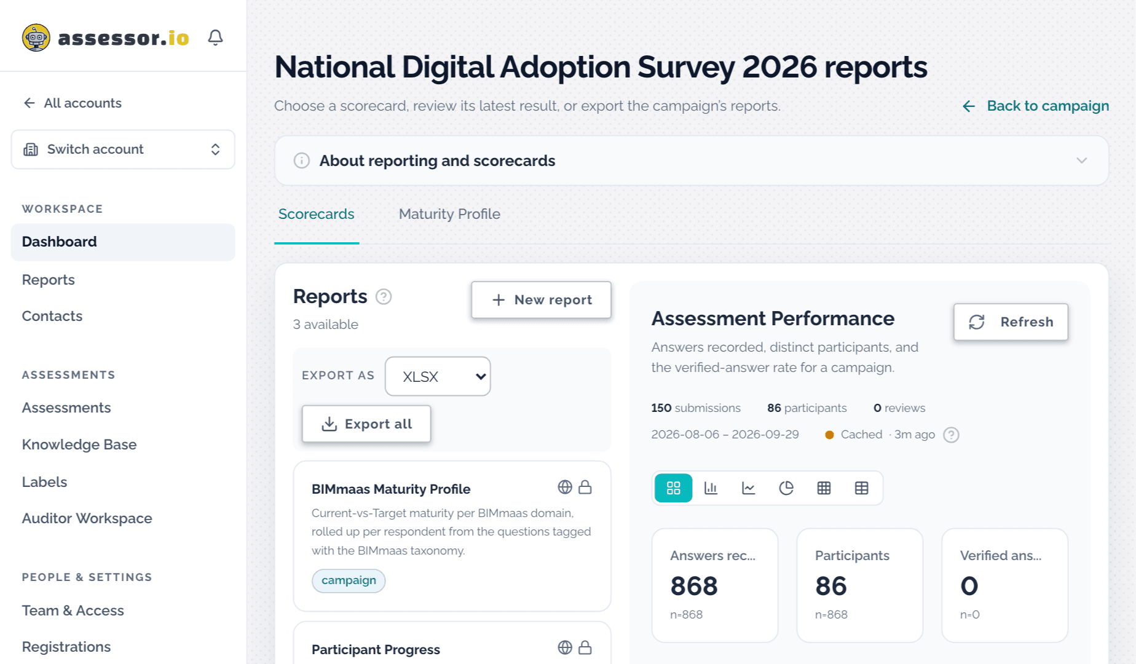Expand About reporting and scorecards chevron
Image resolution: width=1136 pixels, height=664 pixels.
(x=1082, y=160)
